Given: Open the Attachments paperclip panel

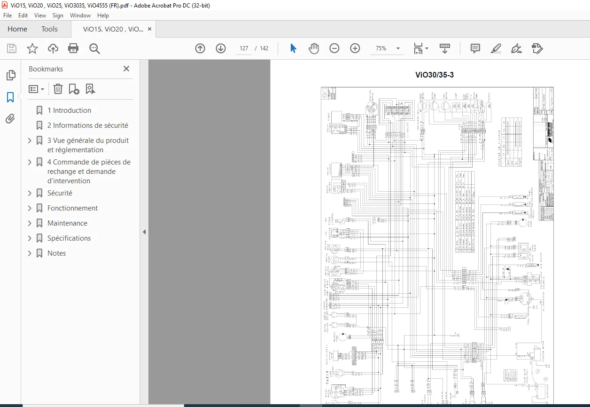Looking at the screenshot, I should click(x=10, y=119).
